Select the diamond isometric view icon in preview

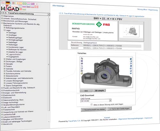(131, 73)
